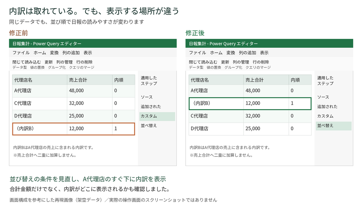Image resolution: width=362 pixels, height=208 pixels.
Task: Click 25,000 cell in 修正後 table
Action: (x=266, y=129)
